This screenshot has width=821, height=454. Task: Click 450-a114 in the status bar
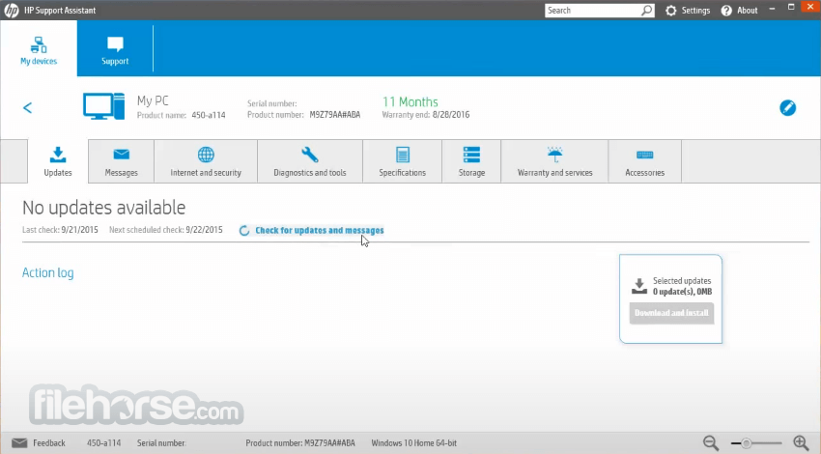pos(103,443)
